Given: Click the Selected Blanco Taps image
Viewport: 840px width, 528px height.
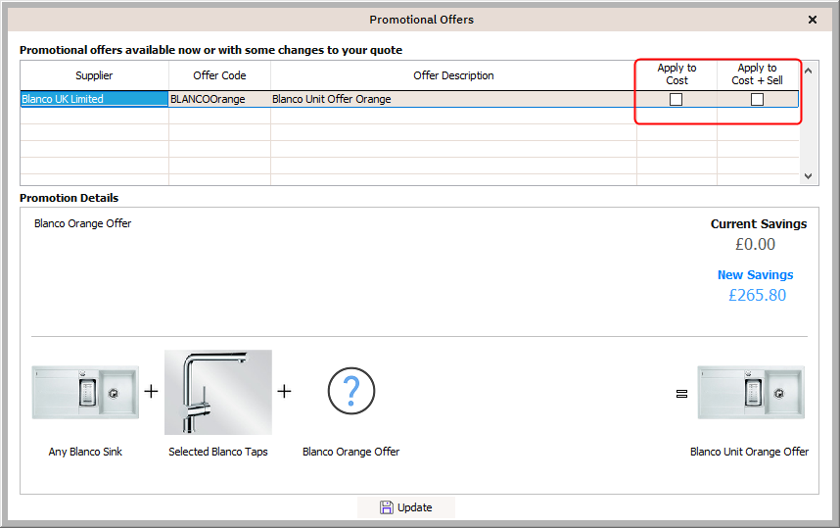Looking at the screenshot, I should tap(218, 392).
